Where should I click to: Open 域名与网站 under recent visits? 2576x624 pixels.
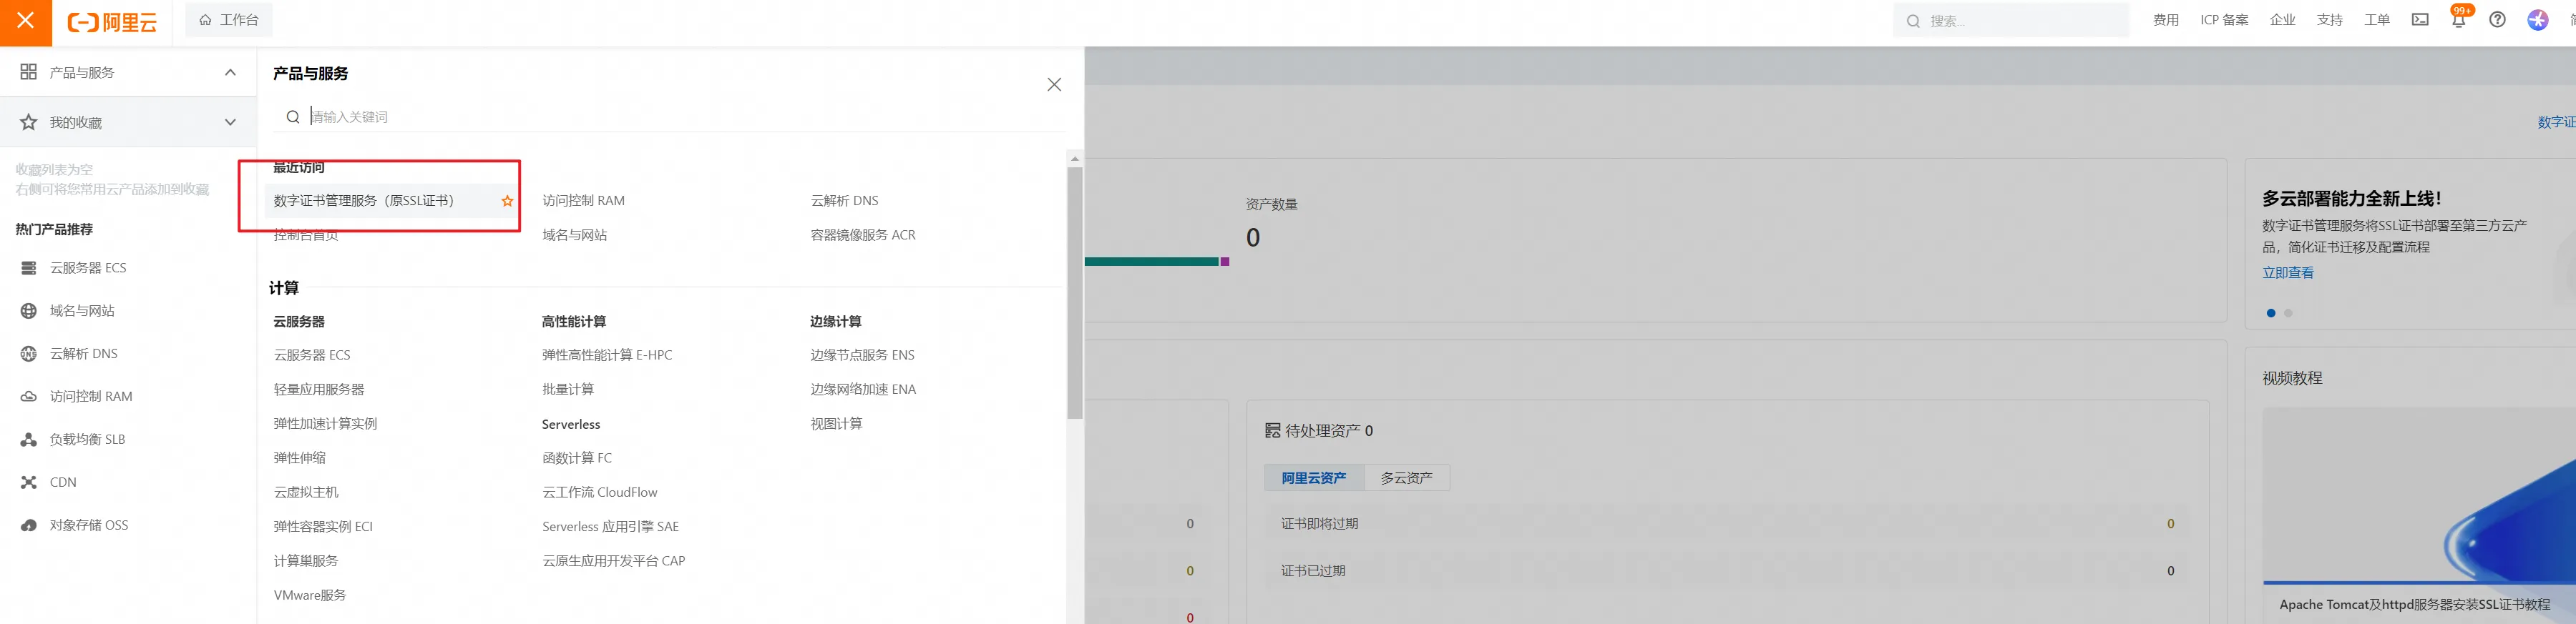574,234
